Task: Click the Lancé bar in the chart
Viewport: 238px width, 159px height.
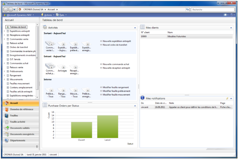Action: [x=108, y=127]
